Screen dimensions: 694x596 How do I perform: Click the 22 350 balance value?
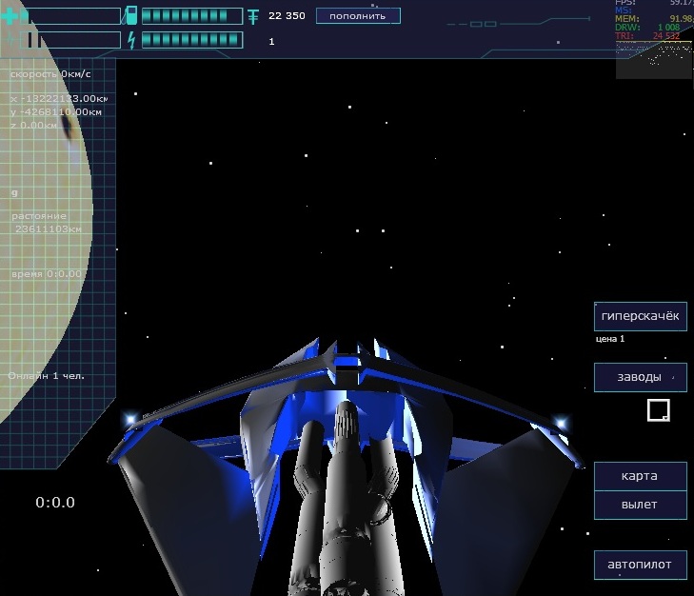point(287,16)
